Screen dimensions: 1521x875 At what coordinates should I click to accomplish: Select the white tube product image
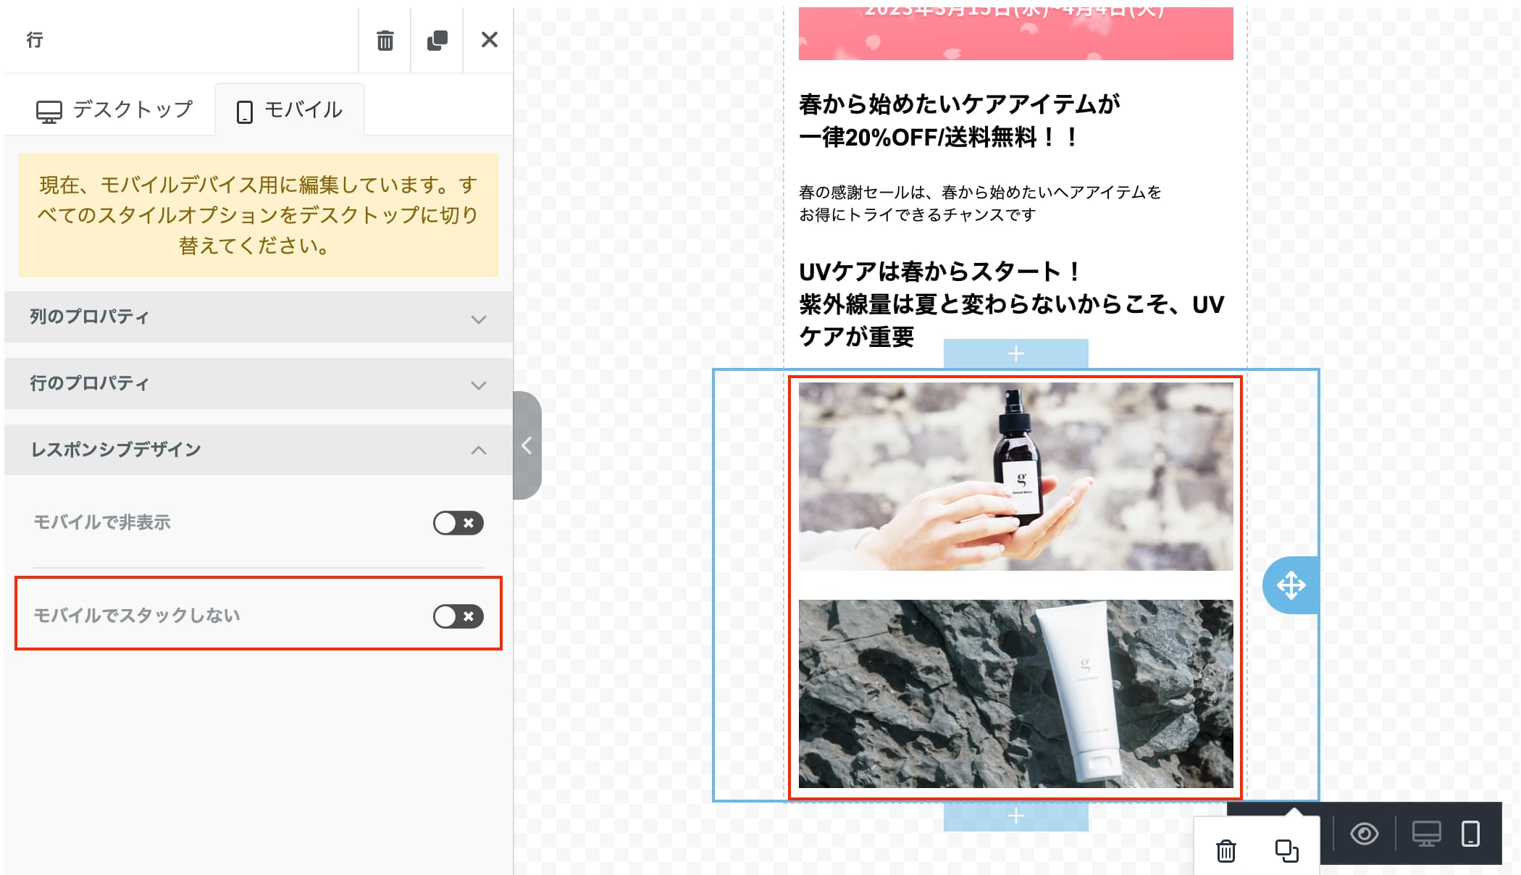(x=1015, y=693)
